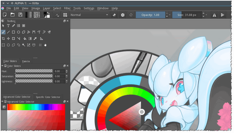Toggle vertical mirror mode
The image size is (234, 133).
[222, 15]
